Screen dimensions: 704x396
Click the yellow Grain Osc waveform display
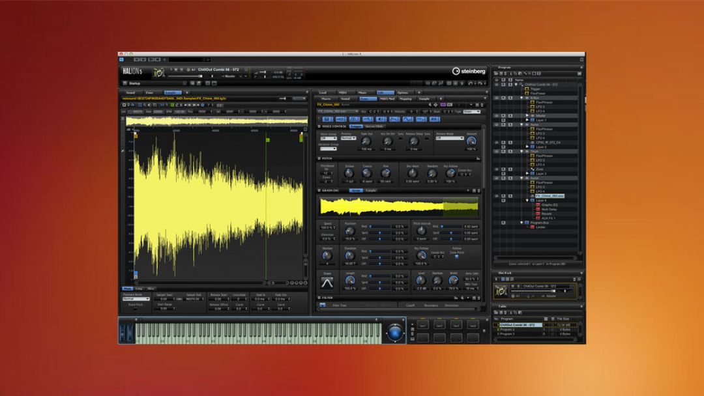(399, 206)
